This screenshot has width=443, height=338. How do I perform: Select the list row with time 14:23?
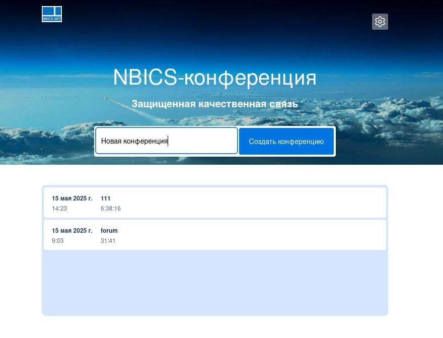(x=59, y=209)
